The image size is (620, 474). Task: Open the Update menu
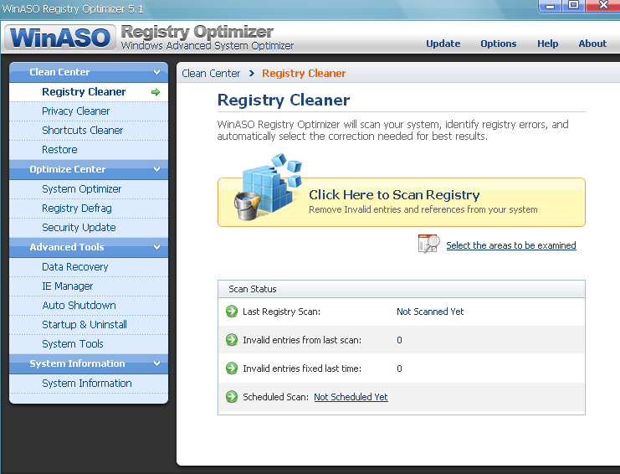click(443, 44)
